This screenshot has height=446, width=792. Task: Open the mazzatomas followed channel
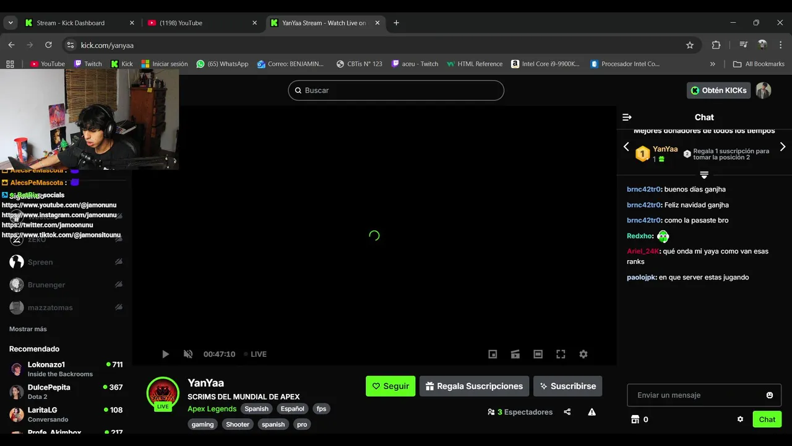click(66, 308)
